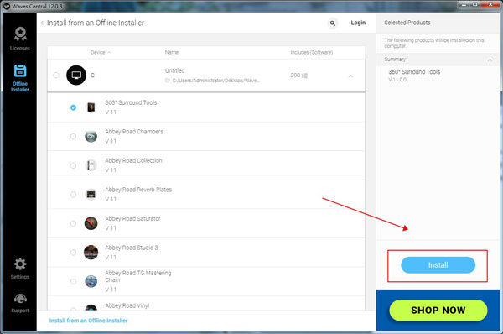This screenshot has width=503, height=334.
Task: Select the Abbey Road Saturator checkbox
Action: tap(74, 223)
